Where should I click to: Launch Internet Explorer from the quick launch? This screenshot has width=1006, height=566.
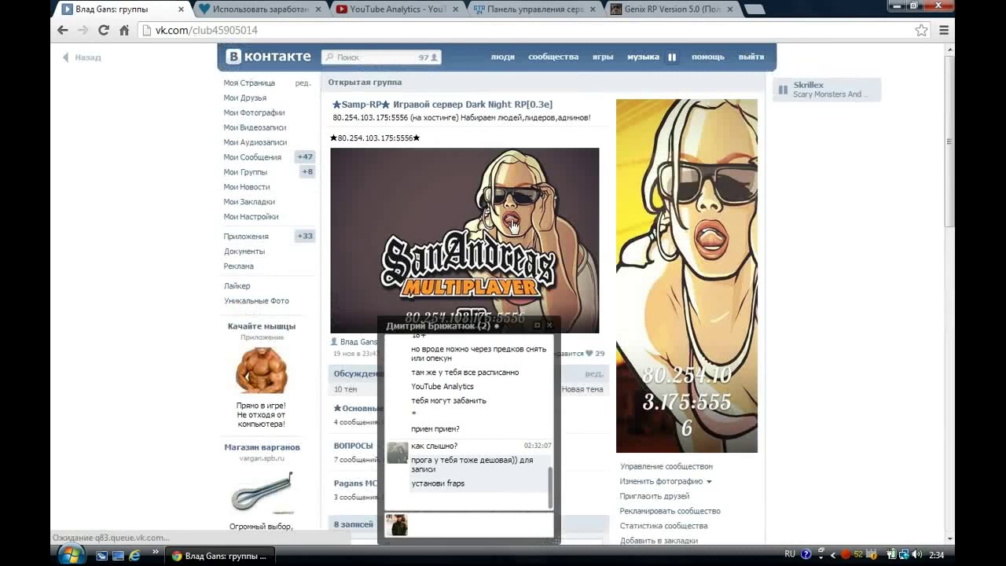click(134, 555)
